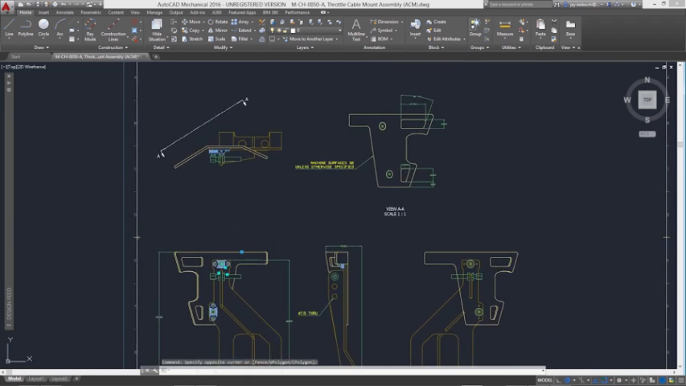
Task: Toggle MODEL space in status bar
Action: (544, 380)
